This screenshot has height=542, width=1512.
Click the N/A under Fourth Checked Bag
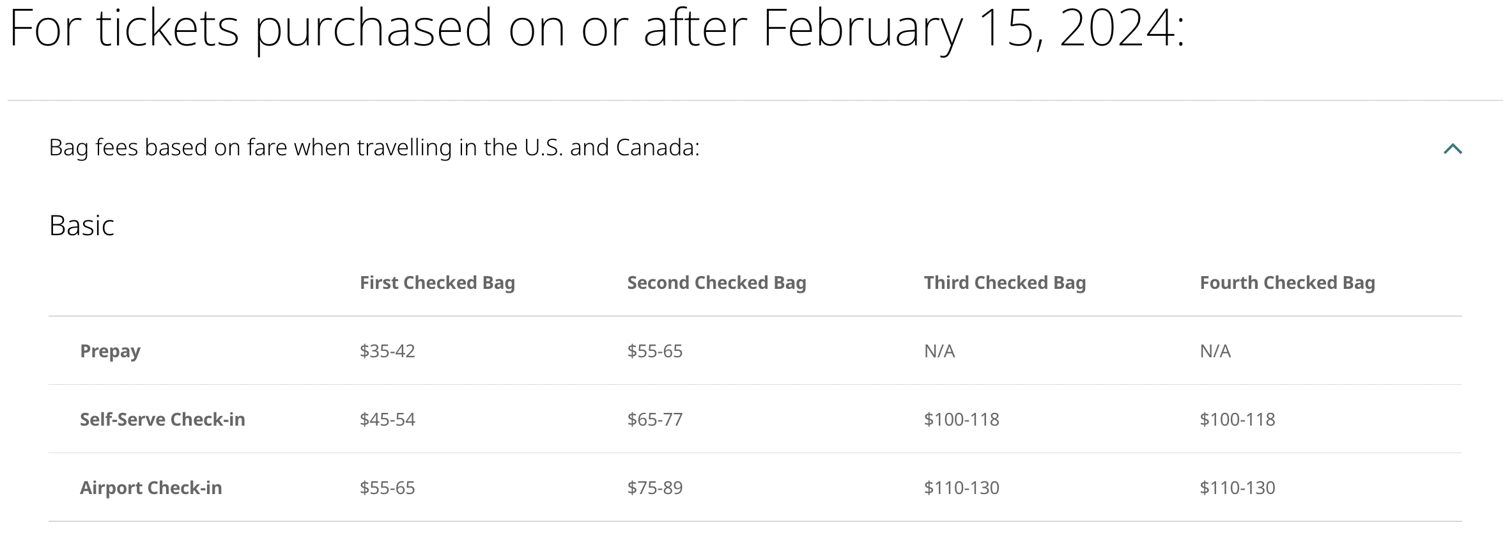(x=1215, y=351)
